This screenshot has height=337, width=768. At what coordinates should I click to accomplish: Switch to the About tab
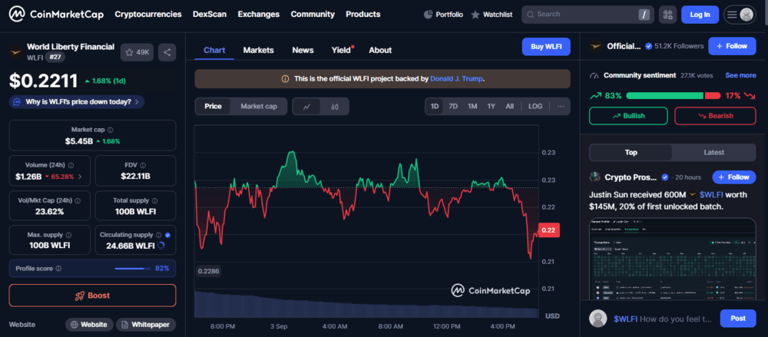380,50
